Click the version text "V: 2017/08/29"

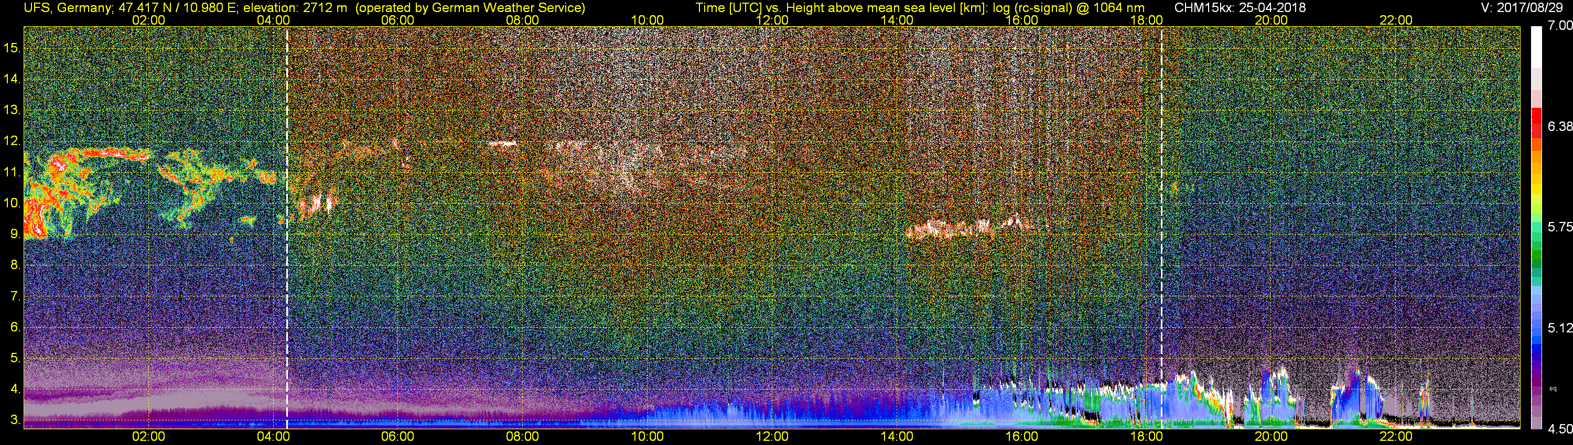tap(1522, 8)
